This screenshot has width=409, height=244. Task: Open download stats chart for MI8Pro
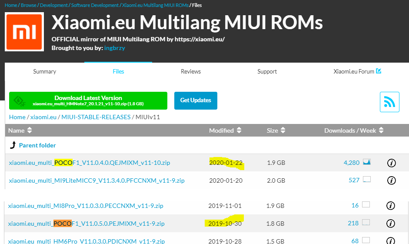click(366, 204)
